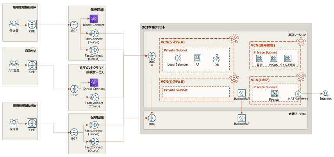
Task: Select FastConnect (Tokyo) in 保守回線 box containing Direct Connect
Action: 94,33
